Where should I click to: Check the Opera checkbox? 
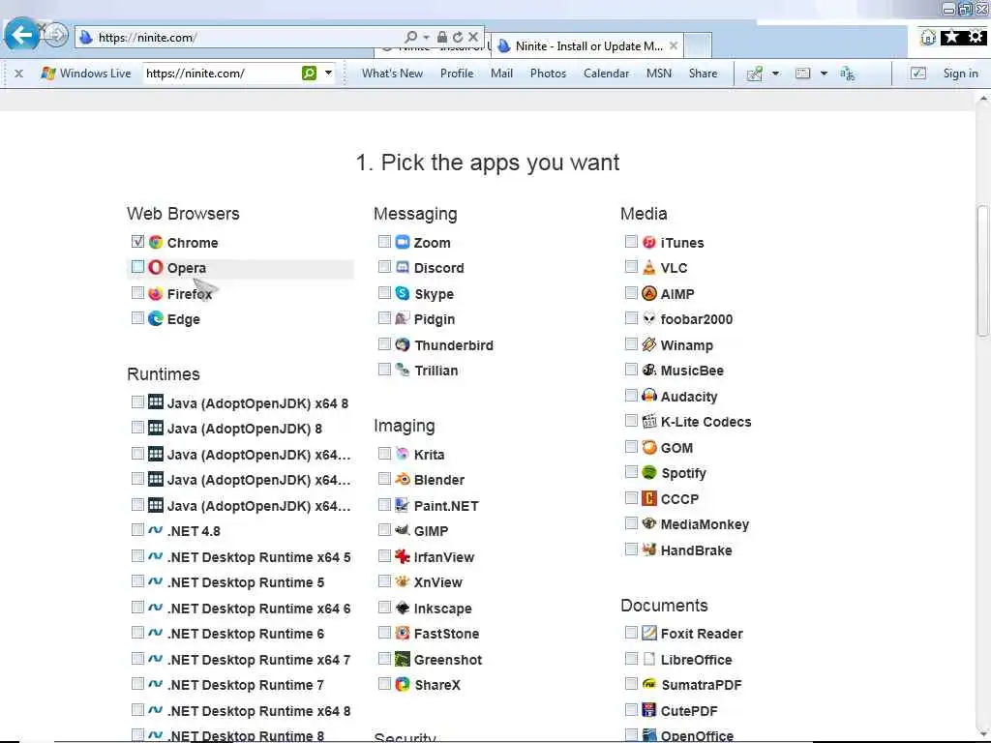point(137,267)
